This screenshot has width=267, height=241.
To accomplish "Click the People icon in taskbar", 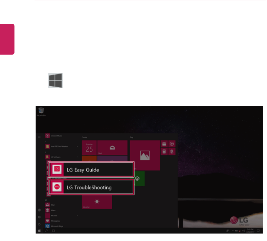I will coord(227,231).
